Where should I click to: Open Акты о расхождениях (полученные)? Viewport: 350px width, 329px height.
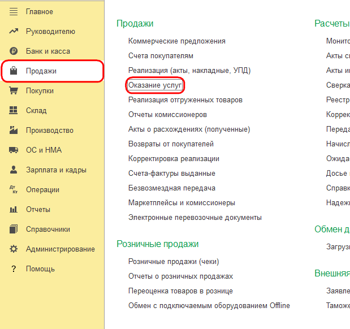[189, 129]
